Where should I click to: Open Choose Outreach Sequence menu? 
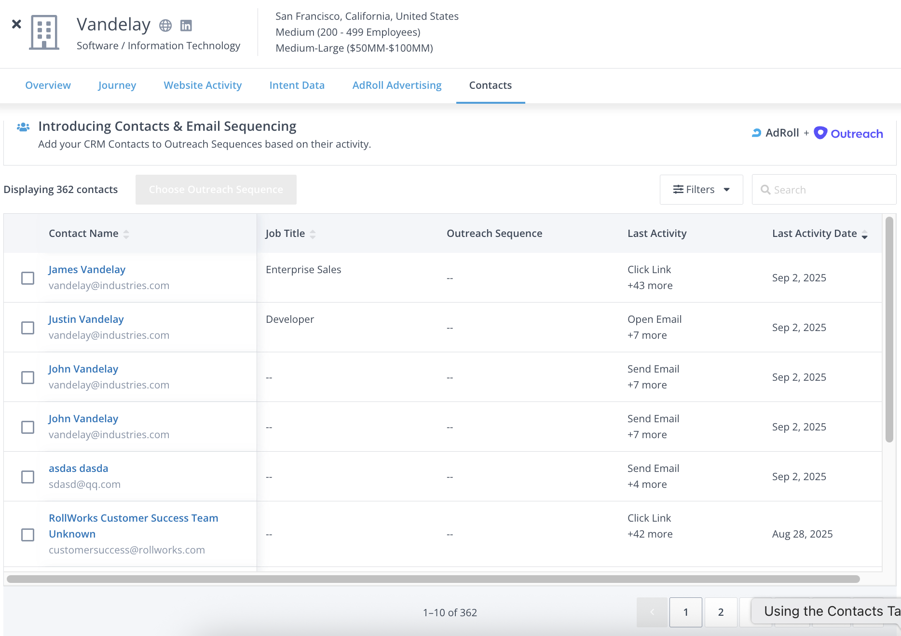[x=216, y=190]
